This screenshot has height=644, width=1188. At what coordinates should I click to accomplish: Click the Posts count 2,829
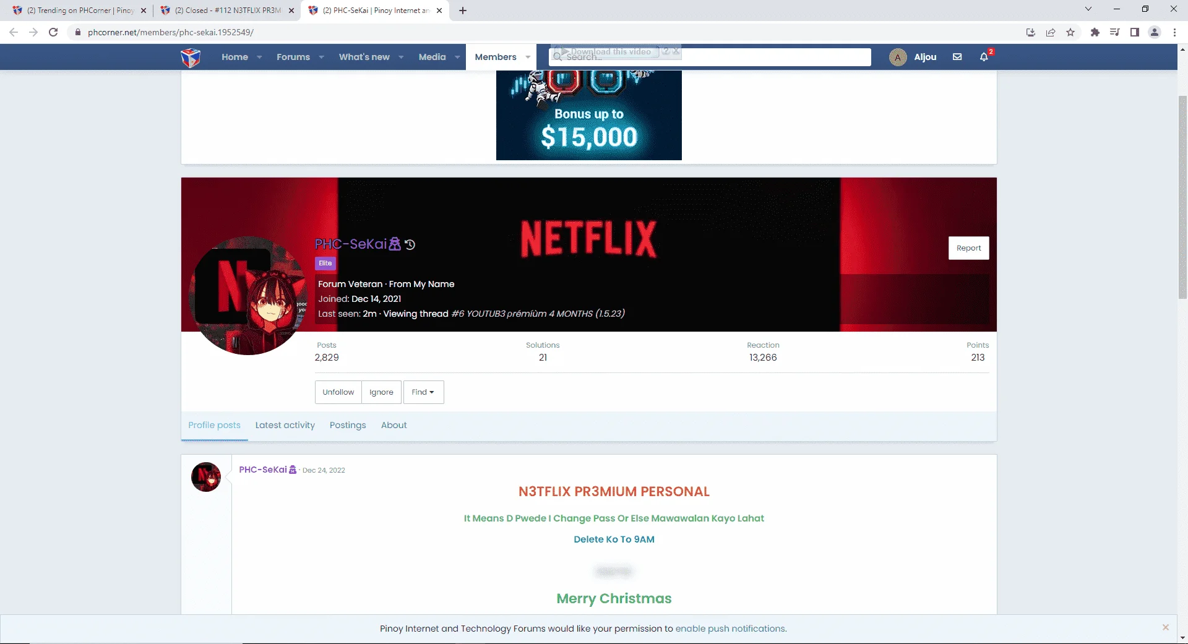point(327,358)
